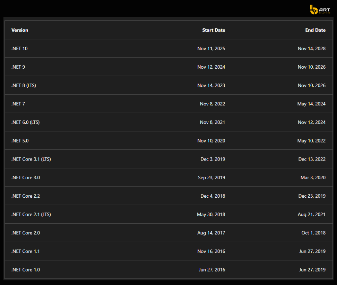Click the .NET Core 2.0 entry
Image resolution: width=337 pixels, height=285 pixels.
(x=26, y=233)
